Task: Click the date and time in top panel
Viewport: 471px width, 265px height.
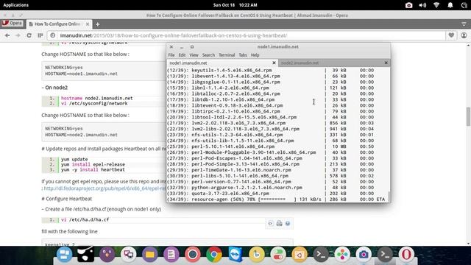Action: 235,5
